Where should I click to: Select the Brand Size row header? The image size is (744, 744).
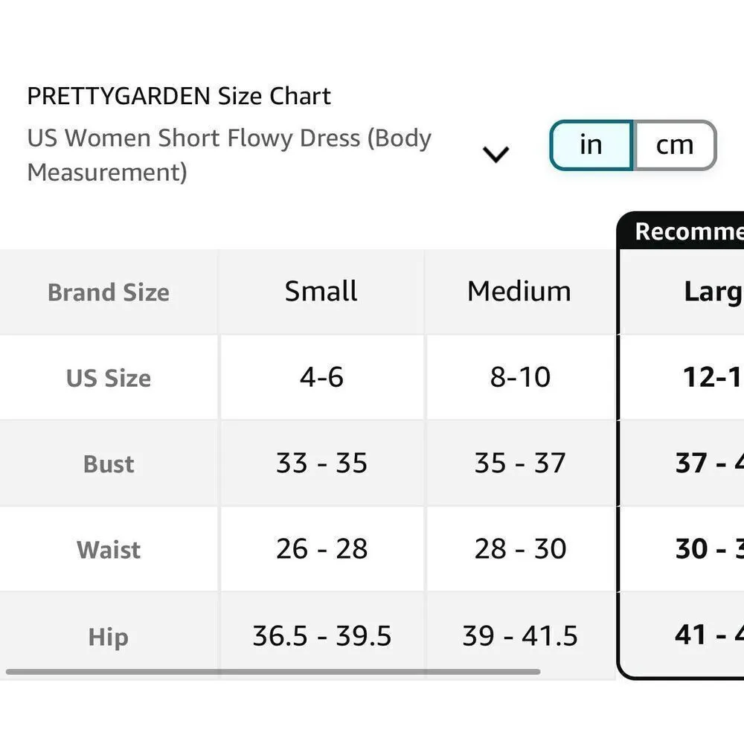coord(109,292)
